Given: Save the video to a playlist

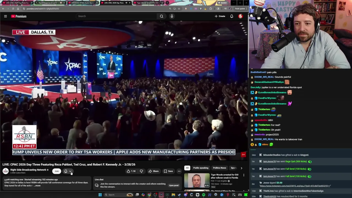Looking at the screenshot, I should coord(168,171).
